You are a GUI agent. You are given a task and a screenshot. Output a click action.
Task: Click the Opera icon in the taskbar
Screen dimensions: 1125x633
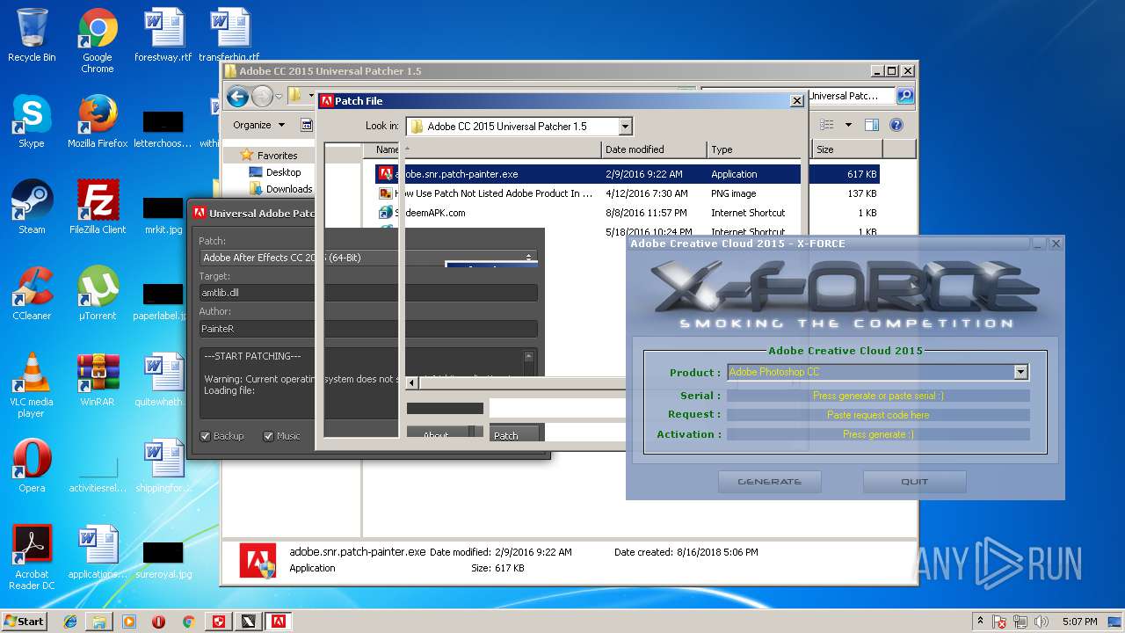pos(159,622)
